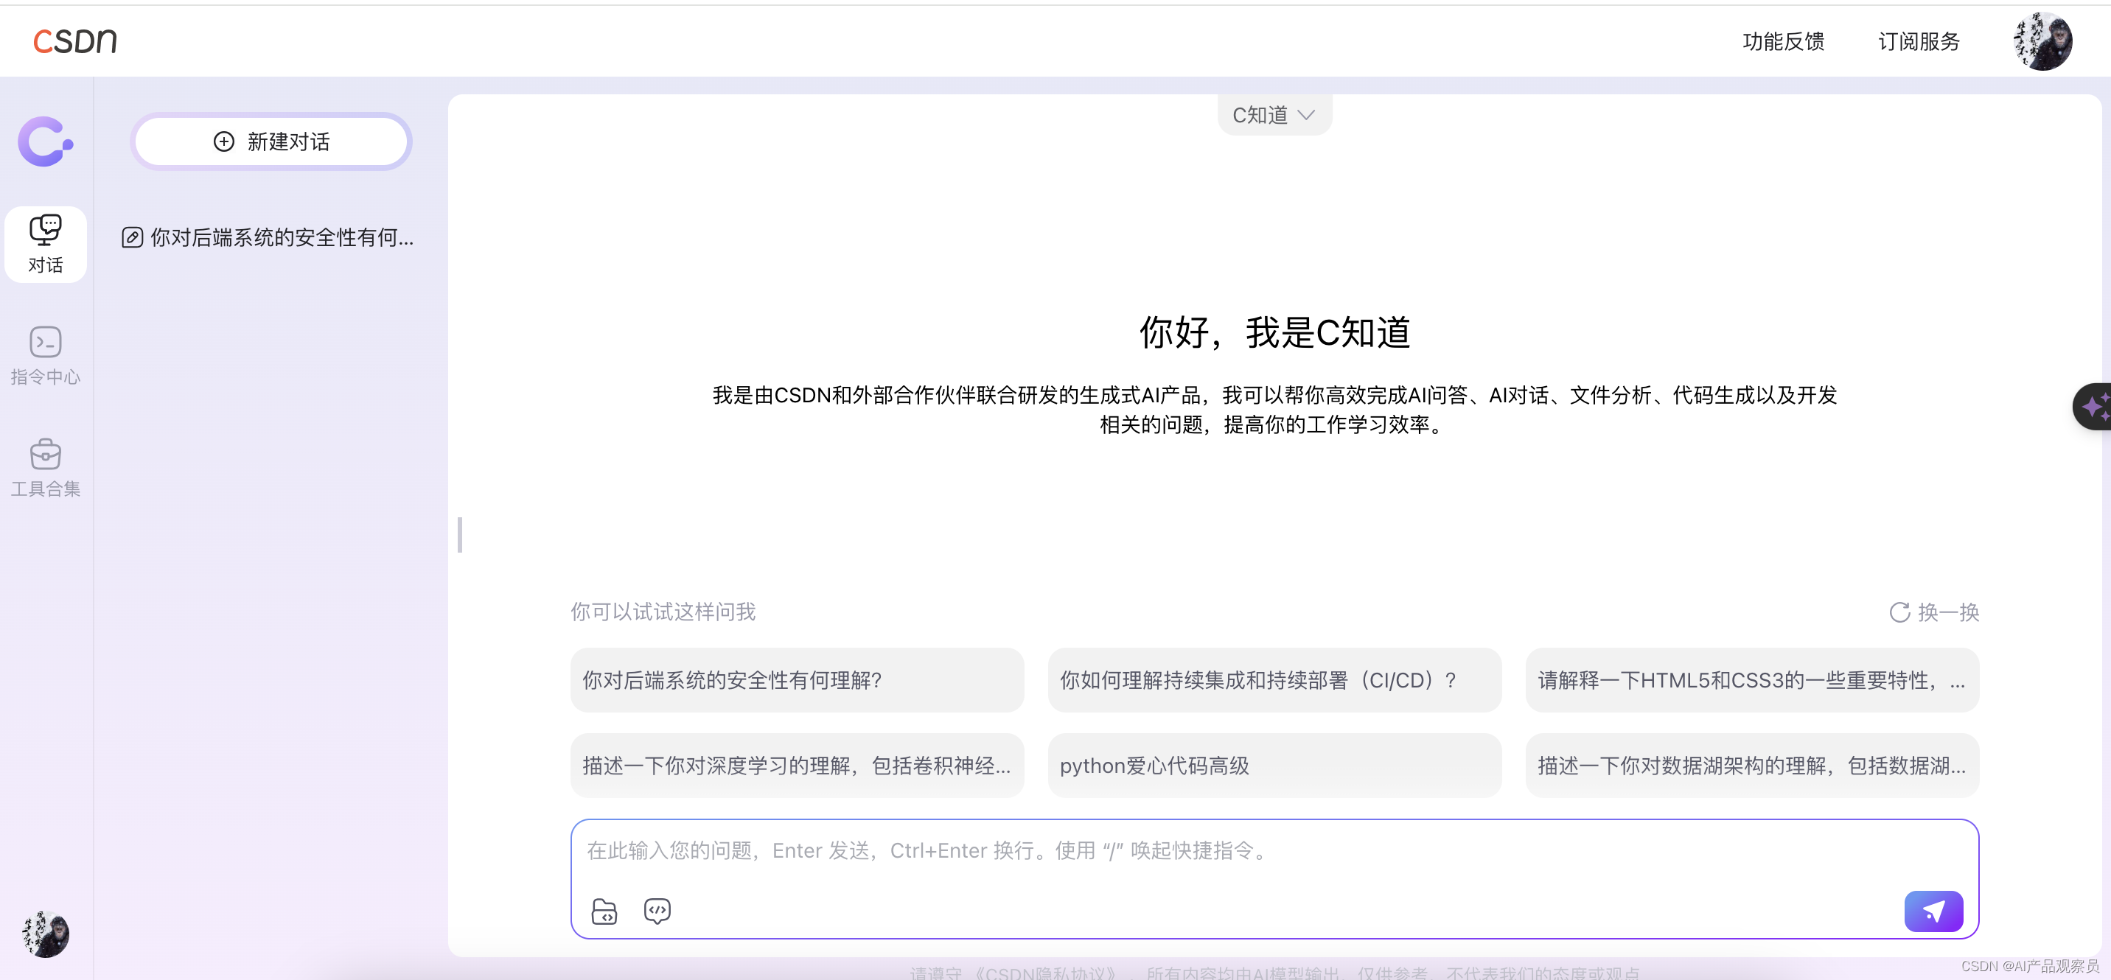Refresh suggestions with 换一换

(1934, 612)
